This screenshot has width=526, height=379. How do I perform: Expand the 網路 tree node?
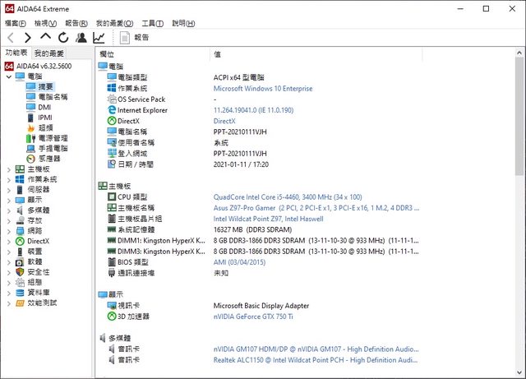(9, 231)
